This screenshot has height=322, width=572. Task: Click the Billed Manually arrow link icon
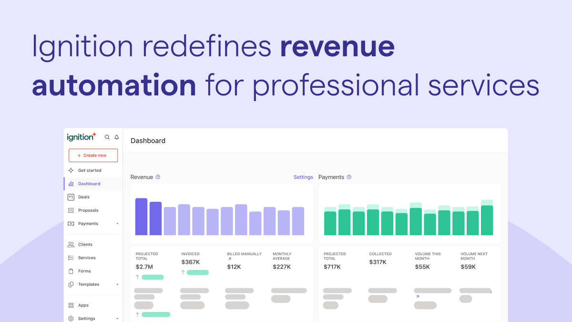[x=229, y=259]
